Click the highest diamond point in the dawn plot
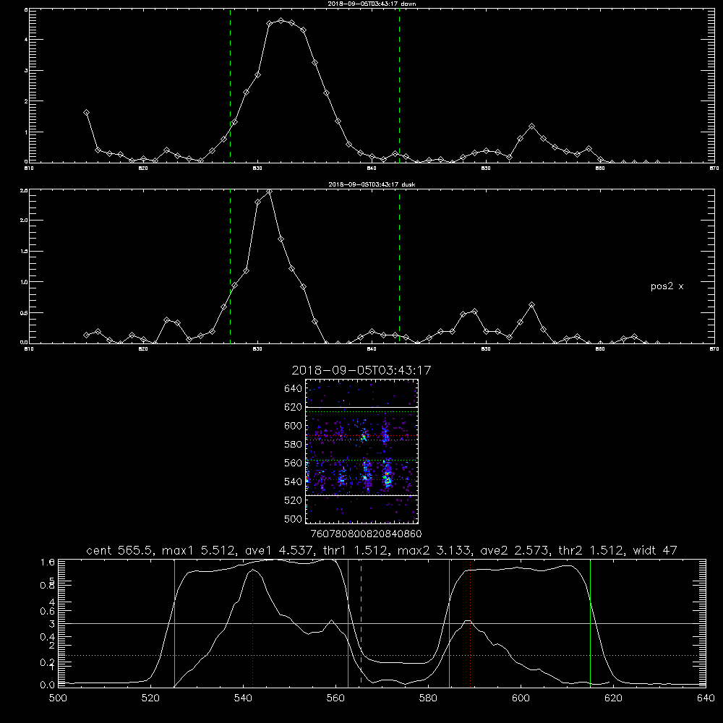723x723 pixels. (281, 21)
